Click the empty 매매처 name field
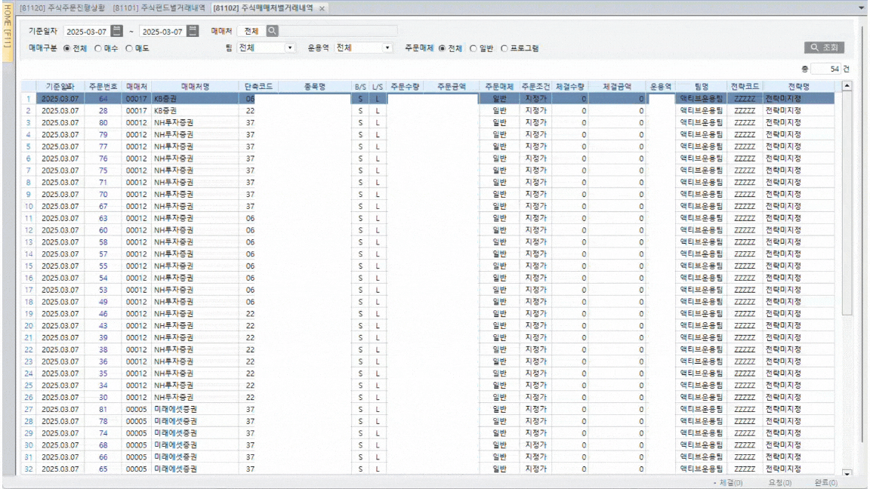Image resolution: width=870 pixels, height=489 pixels. [x=338, y=31]
